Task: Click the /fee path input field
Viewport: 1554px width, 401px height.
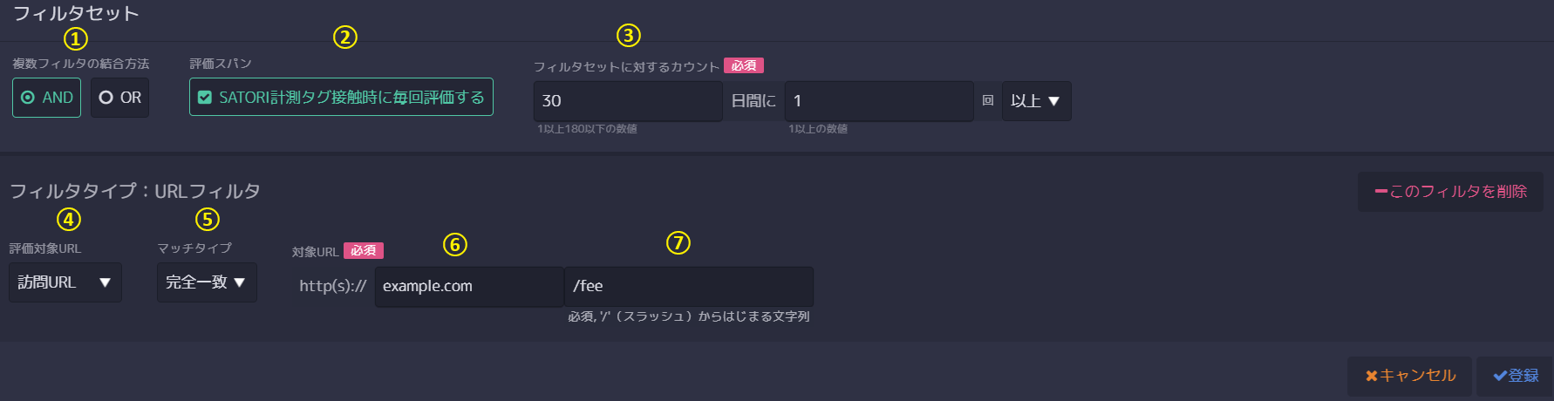Action: click(x=689, y=287)
